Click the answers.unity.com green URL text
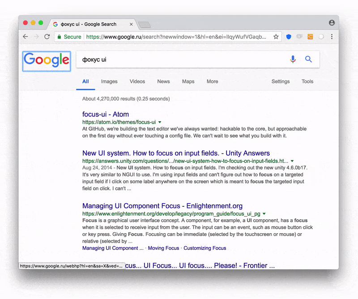Viewport: 358px width, 299px height. tap(185, 161)
